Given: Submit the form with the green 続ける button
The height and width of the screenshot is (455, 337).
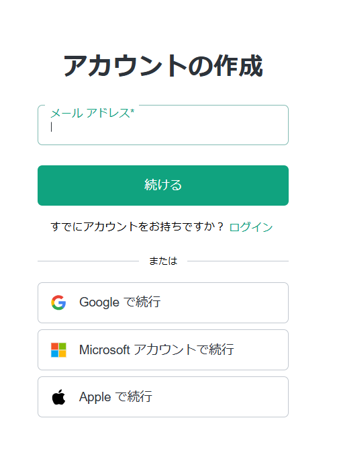Looking at the screenshot, I should click(x=163, y=185).
